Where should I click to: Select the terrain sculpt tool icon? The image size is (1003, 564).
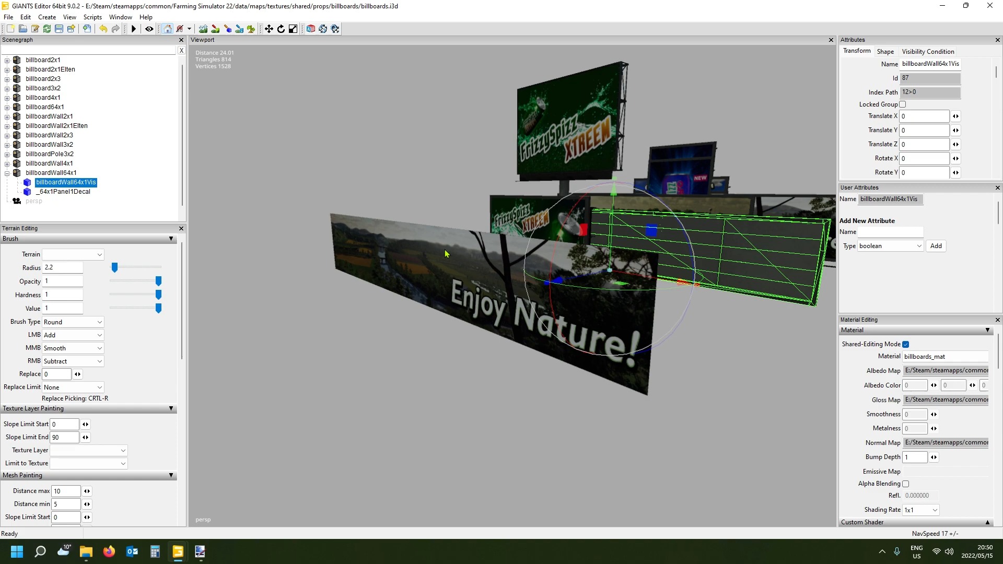pyautogui.click(x=203, y=29)
